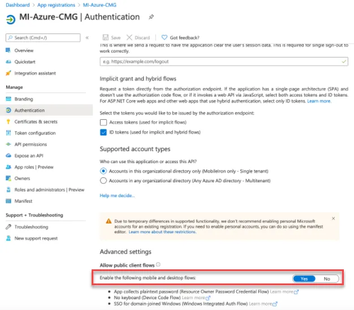Click the Manifest icon in the sidebar
Viewport: 354px width, 310px height.
point(8,201)
